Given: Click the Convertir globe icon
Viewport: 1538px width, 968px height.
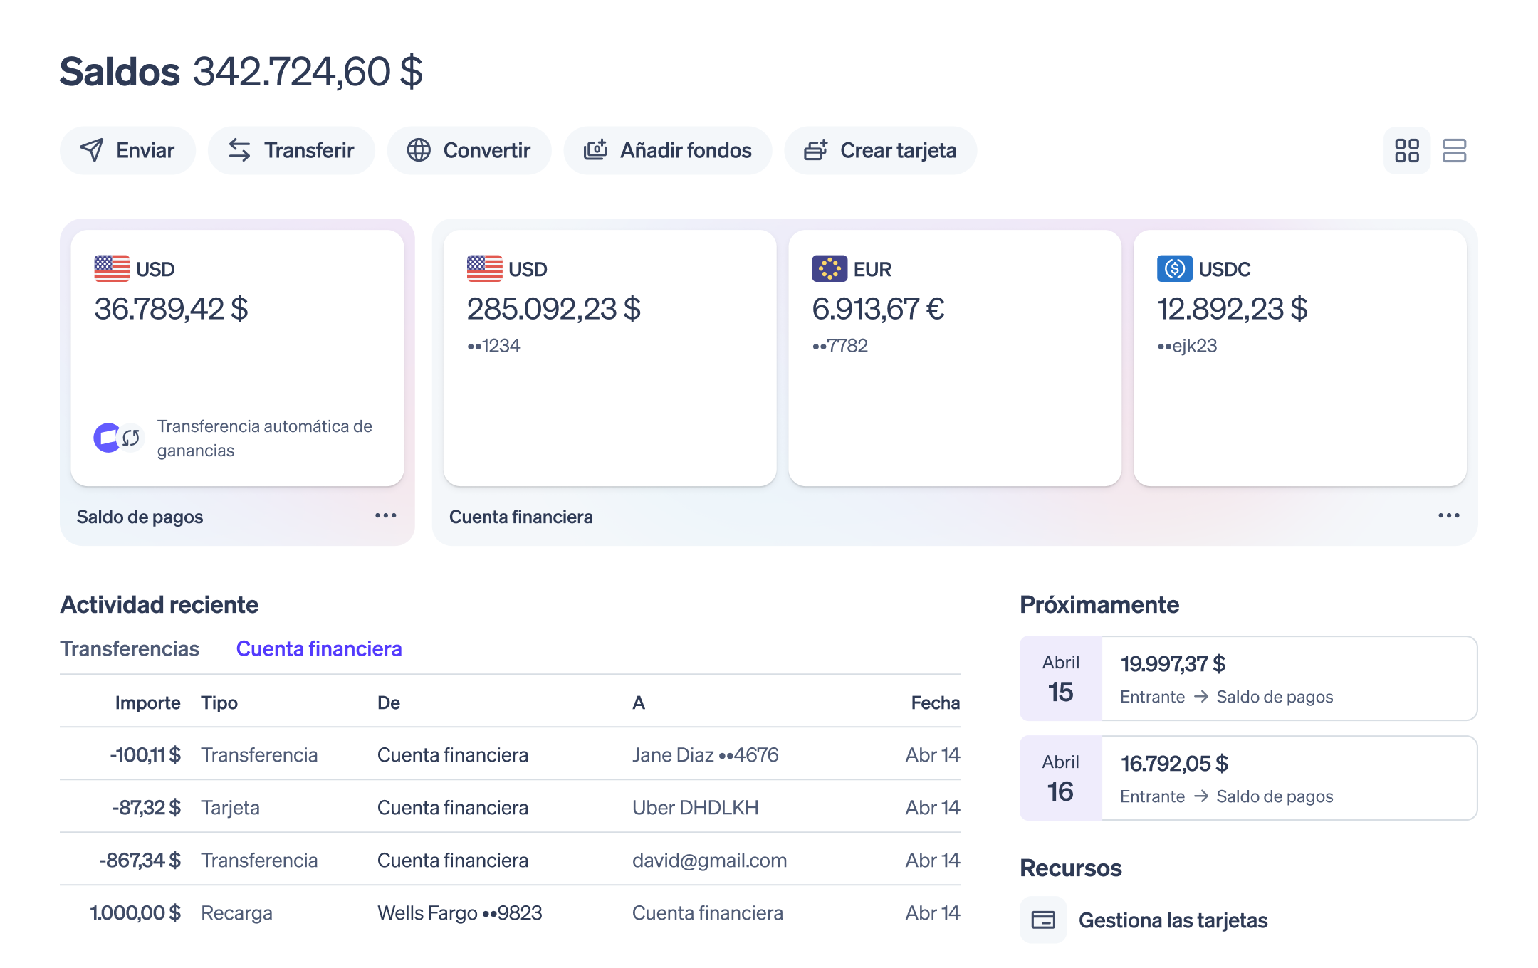Looking at the screenshot, I should tap(419, 150).
